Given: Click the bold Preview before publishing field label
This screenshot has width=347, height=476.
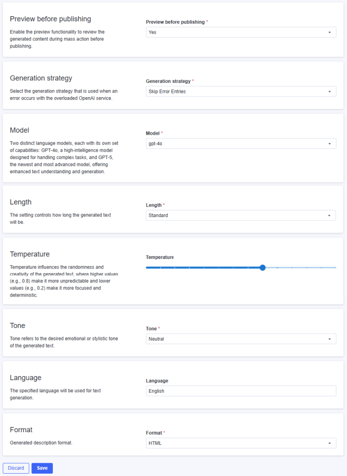Looking at the screenshot, I should (175, 22).
